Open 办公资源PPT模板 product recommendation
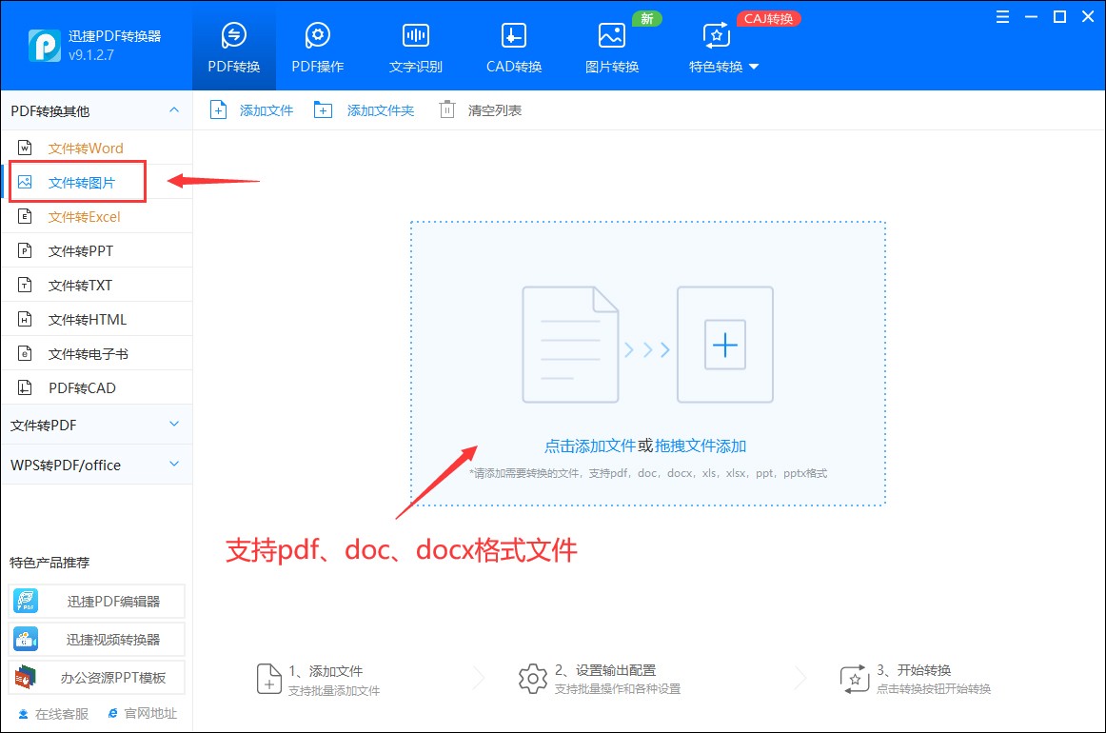This screenshot has width=1106, height=733. pos(97,677)
